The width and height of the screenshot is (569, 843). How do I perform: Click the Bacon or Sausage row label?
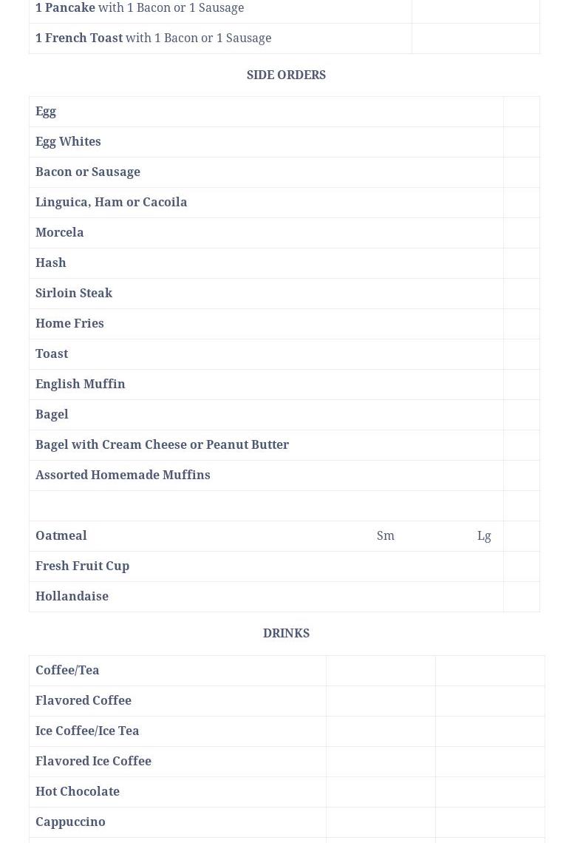pos(88,172)
